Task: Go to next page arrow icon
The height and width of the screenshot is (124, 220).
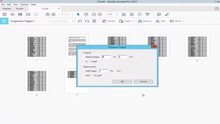Action: coord(54,14)
